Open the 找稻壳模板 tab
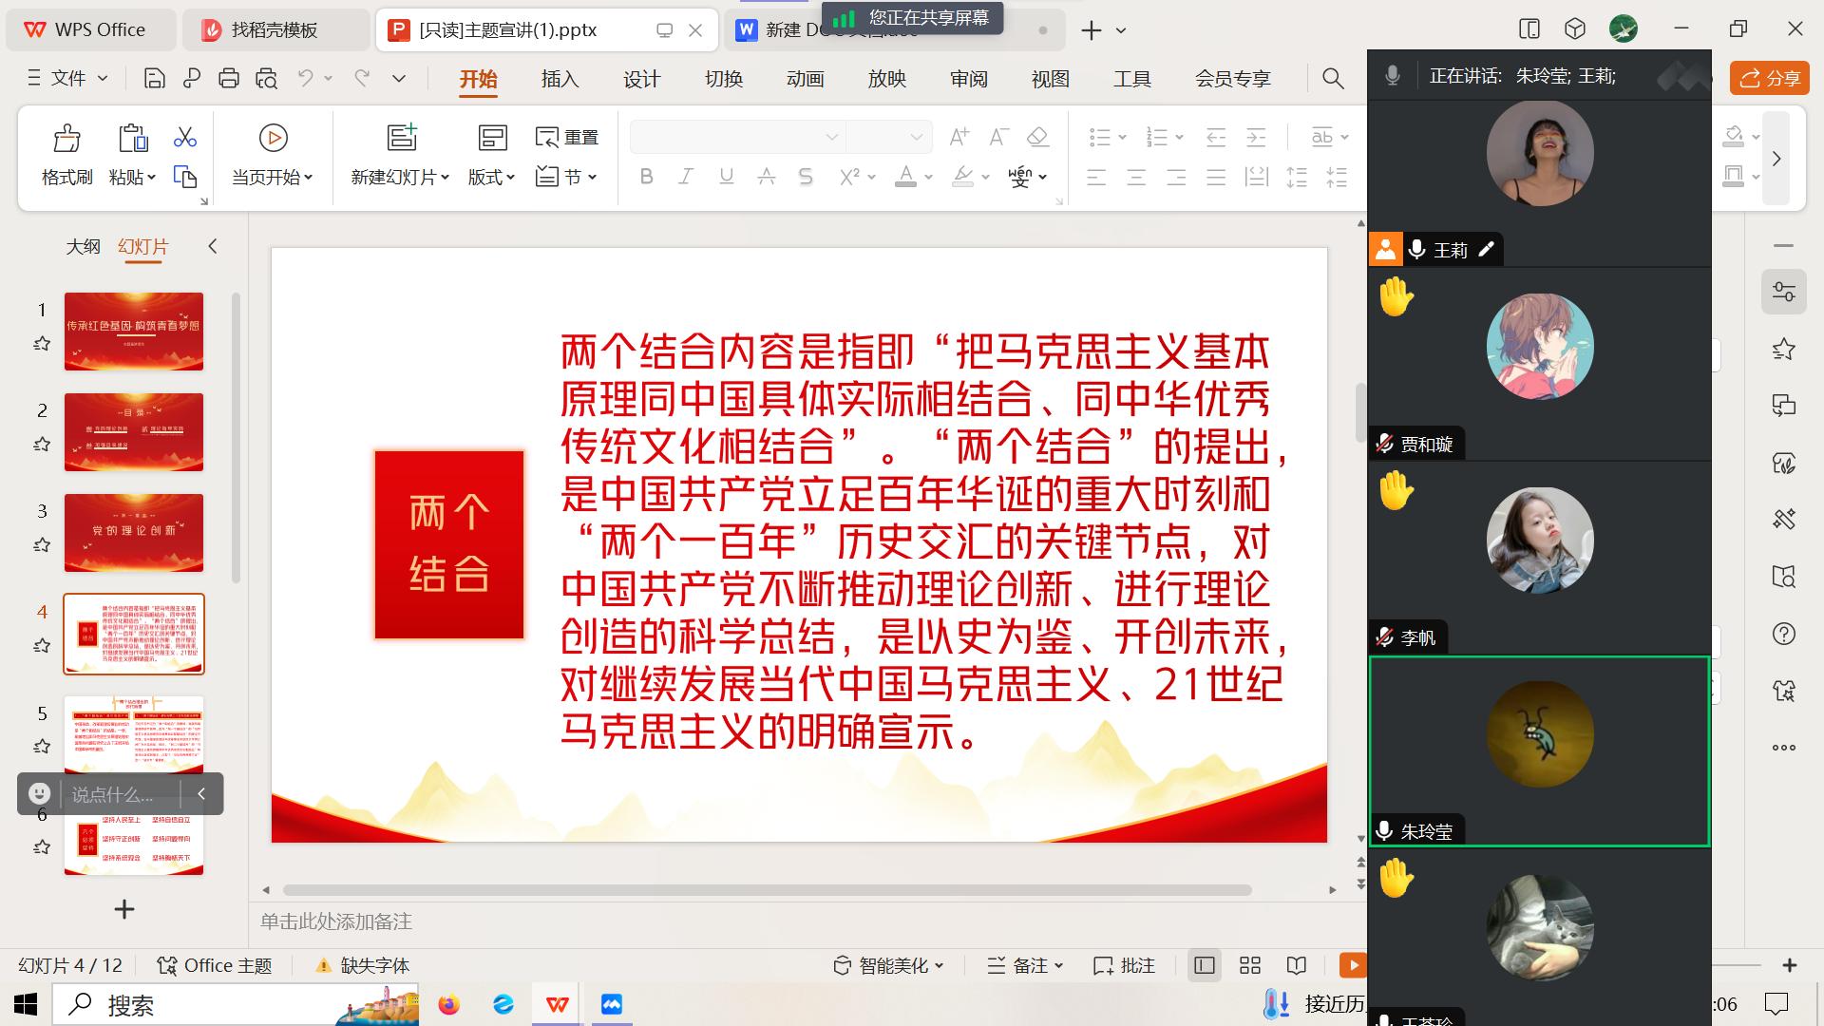Viewport: 1824px width, 1026px height. 275,30
